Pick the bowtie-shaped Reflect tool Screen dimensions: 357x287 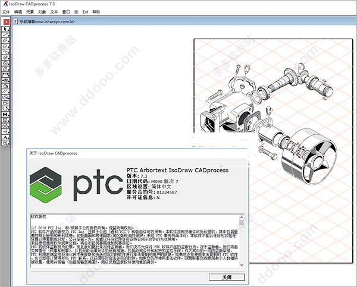tap(5, 115)
